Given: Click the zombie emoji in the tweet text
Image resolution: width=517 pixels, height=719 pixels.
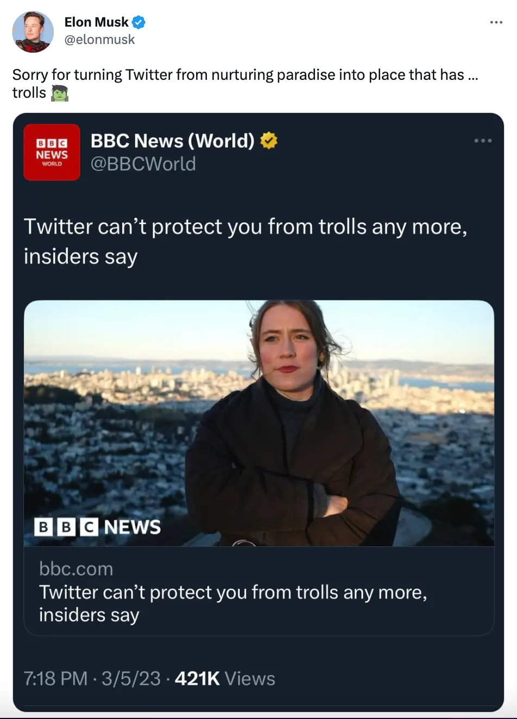Looking at the screenshot, I should [59, 93].
